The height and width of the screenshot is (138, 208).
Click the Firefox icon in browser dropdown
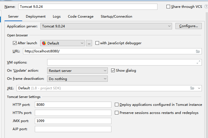(x=44, y=43)
